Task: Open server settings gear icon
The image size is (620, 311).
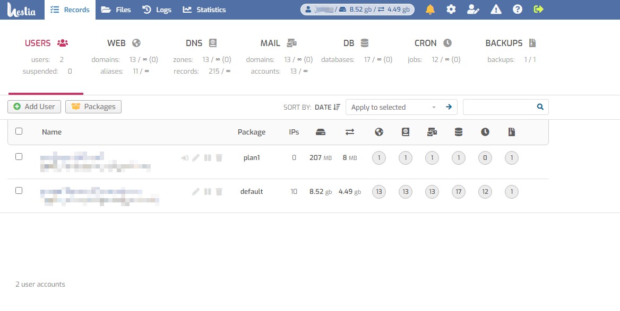Action: click(451, 10)
